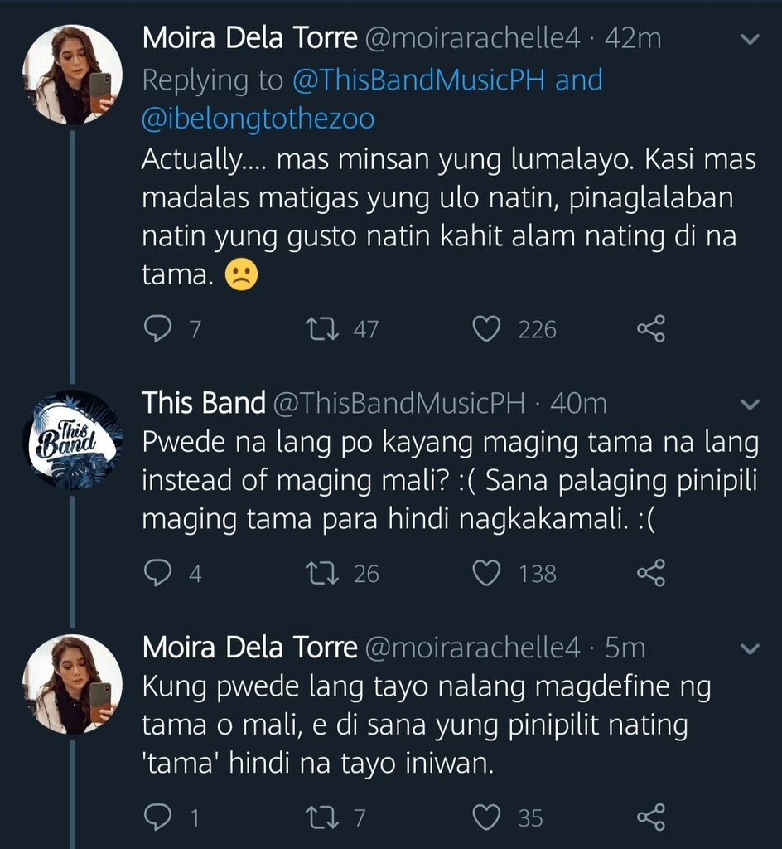Image resolution: width=782 pixels, height=849 pixels.
Task: Open the @ThisBandMusicPH mention link in reply header
Action: (x=419, y=80)
